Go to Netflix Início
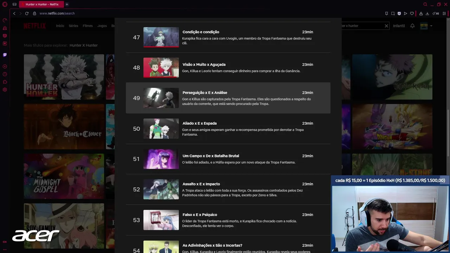The height and width of the screenshot is (253, 450). coord(60,26)
